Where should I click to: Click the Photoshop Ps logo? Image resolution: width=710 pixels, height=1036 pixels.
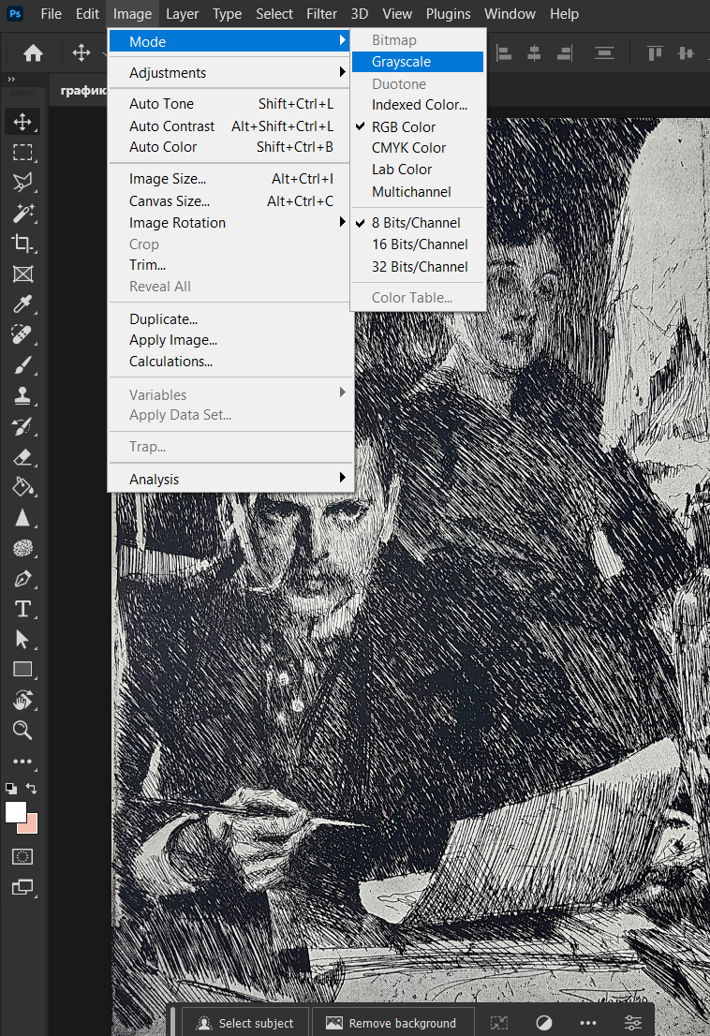pos(15,13)
